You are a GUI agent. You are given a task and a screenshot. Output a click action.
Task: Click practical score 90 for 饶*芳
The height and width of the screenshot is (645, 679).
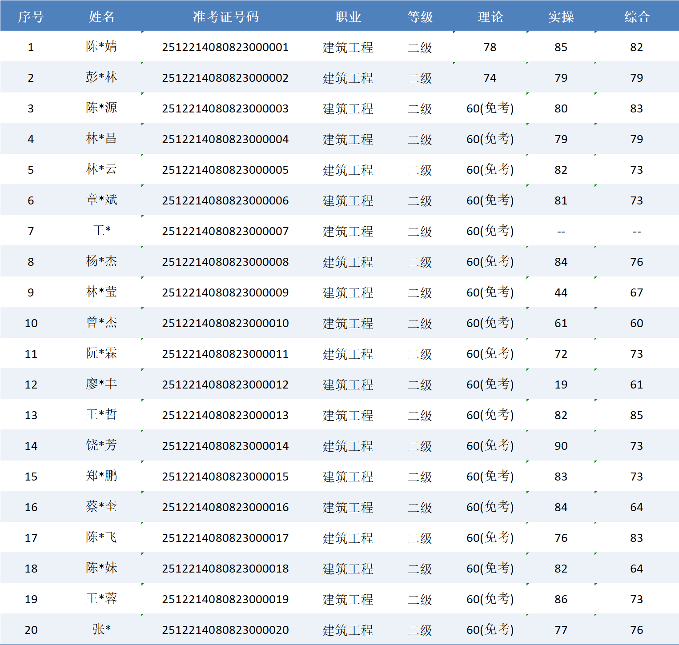[561, 446]
